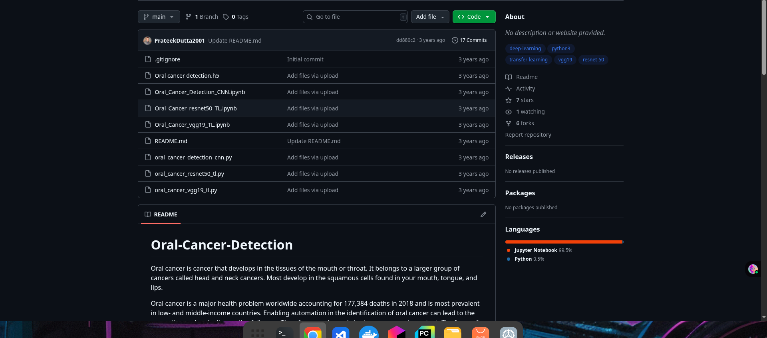Open forks list via the fork icon

click(509, 124)
